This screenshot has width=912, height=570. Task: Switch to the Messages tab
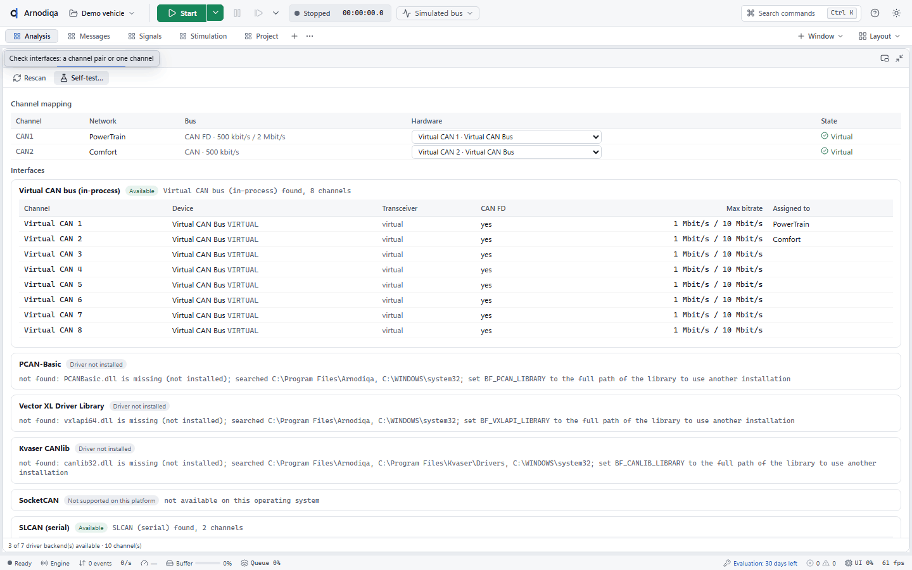[89, 36]
